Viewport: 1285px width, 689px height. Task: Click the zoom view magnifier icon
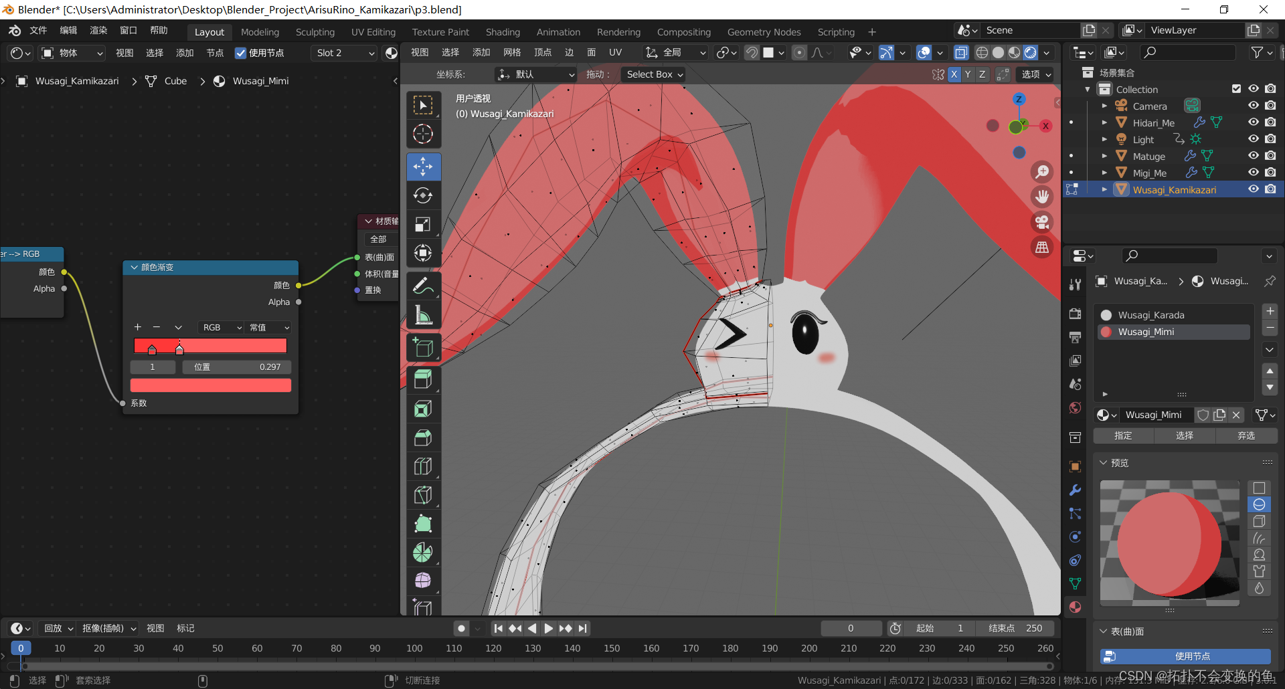1042,172
